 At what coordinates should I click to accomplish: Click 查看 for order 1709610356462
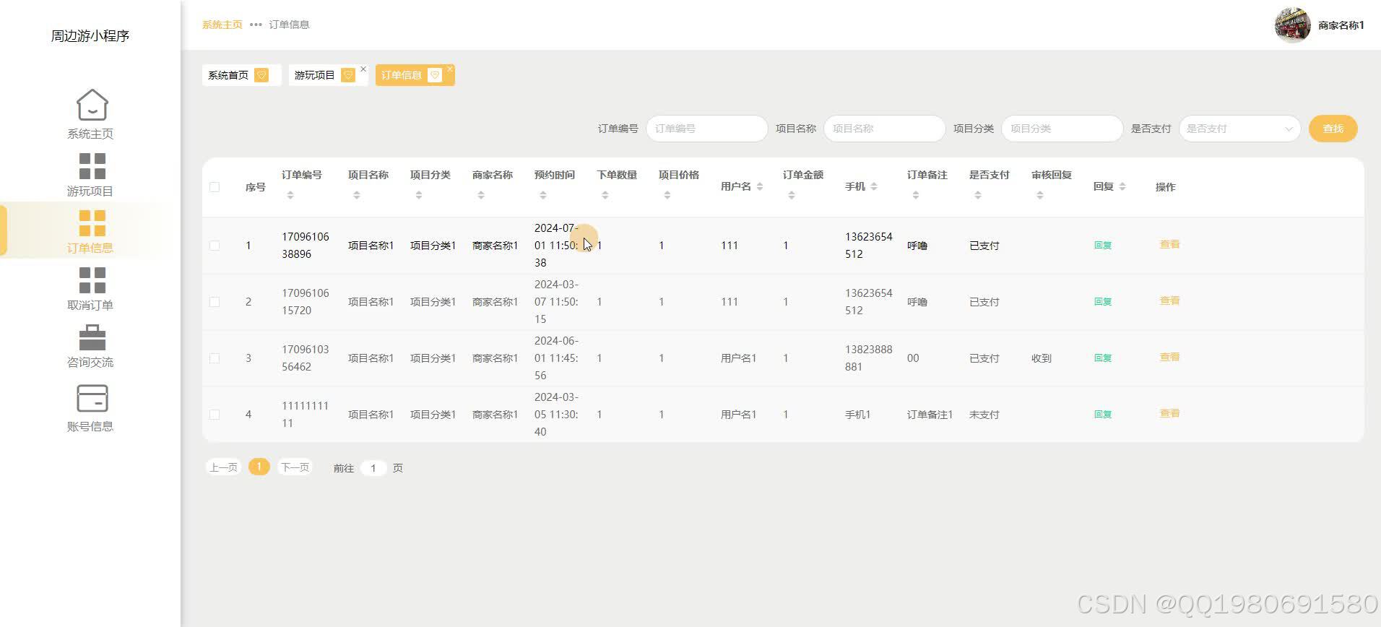click(1169, 357)
